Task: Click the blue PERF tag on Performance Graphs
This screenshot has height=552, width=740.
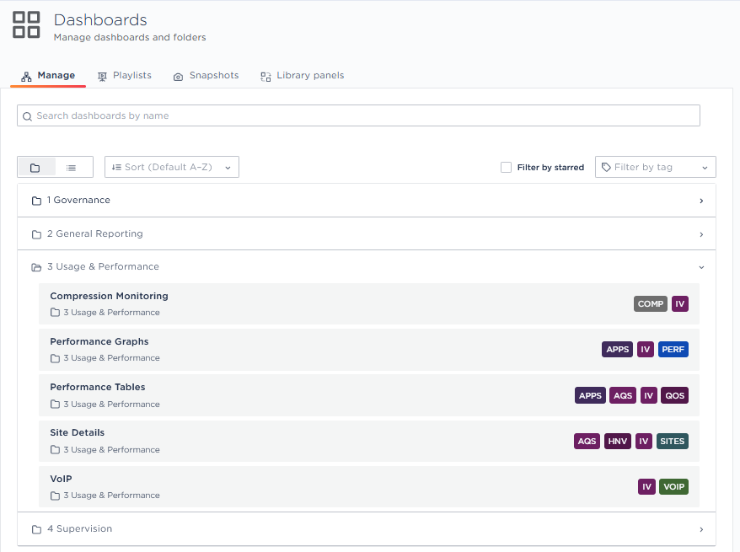Action: click(x=673, y=350)
